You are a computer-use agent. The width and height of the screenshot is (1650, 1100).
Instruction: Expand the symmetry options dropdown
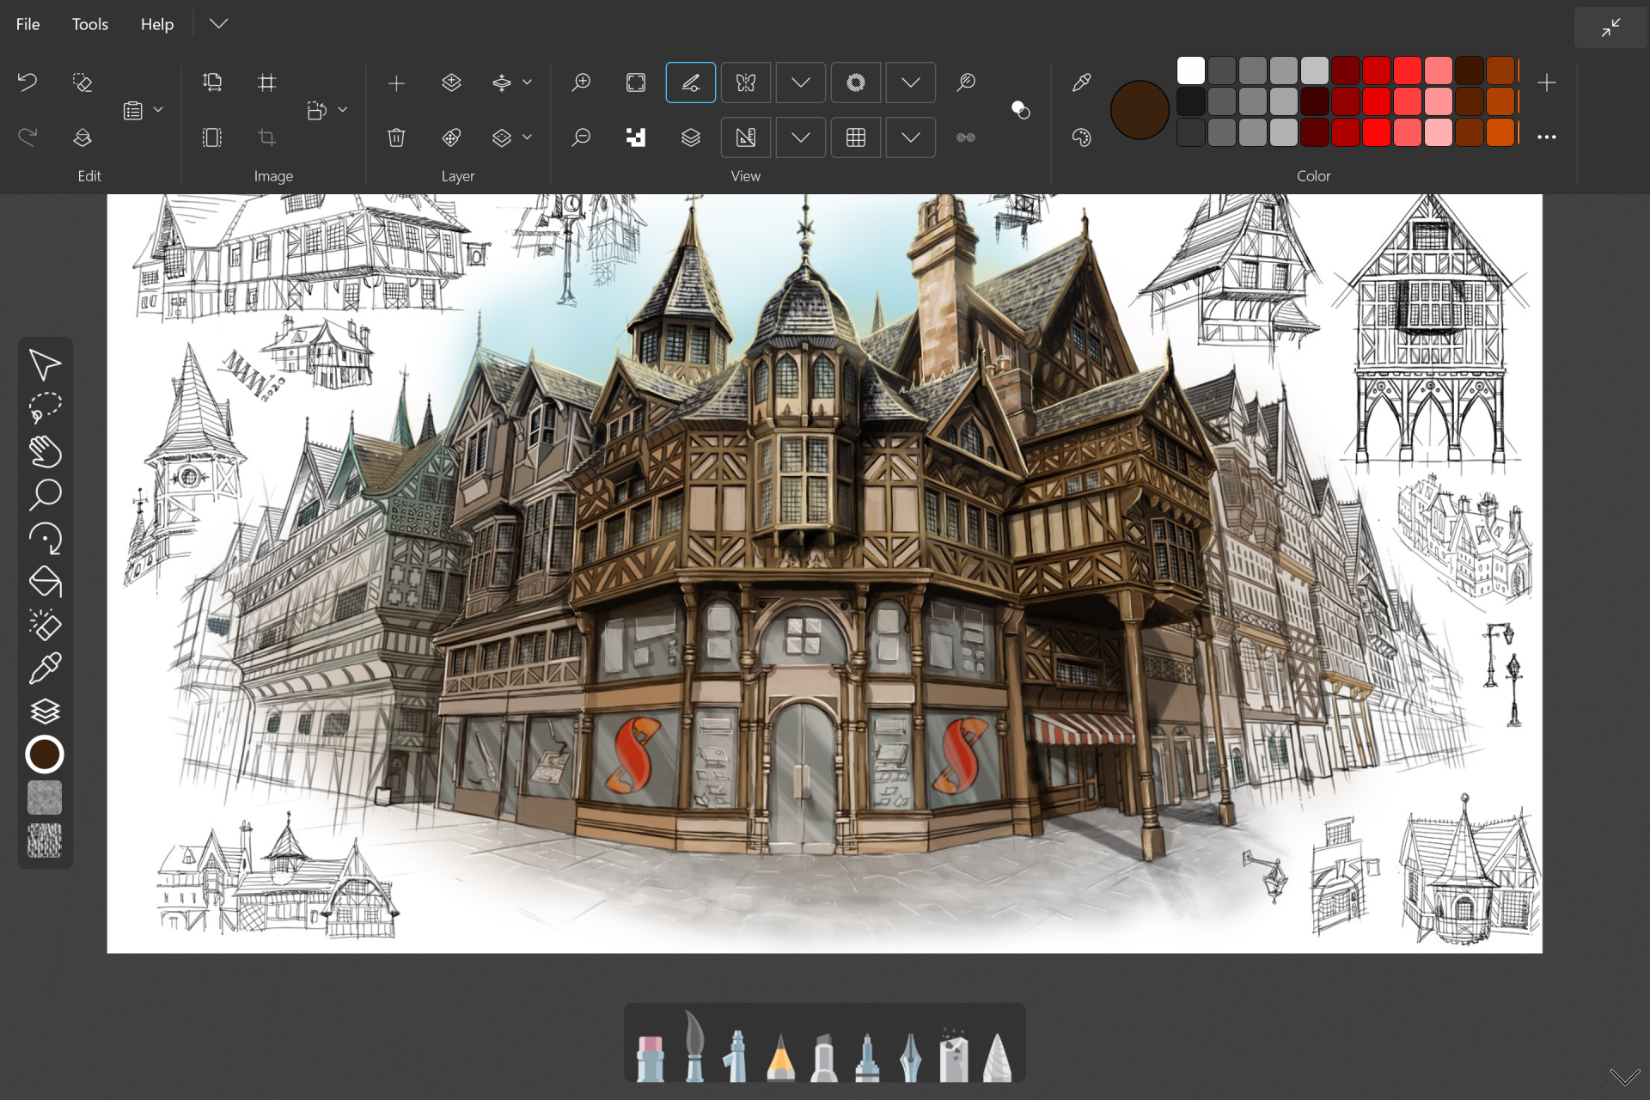pos(801,82)
